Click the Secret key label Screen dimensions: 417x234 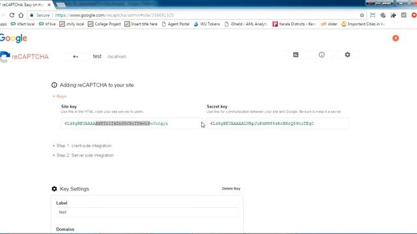217,107
